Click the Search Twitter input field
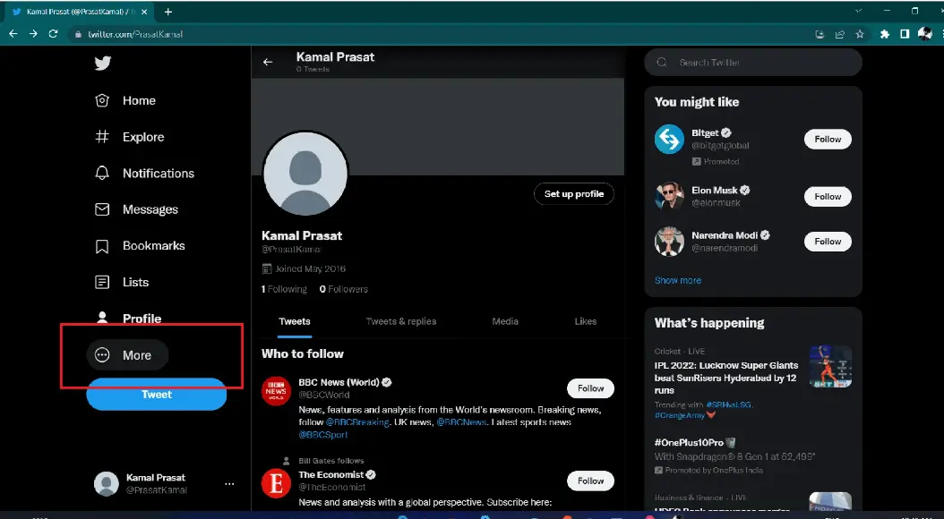 tap(753, 62)
